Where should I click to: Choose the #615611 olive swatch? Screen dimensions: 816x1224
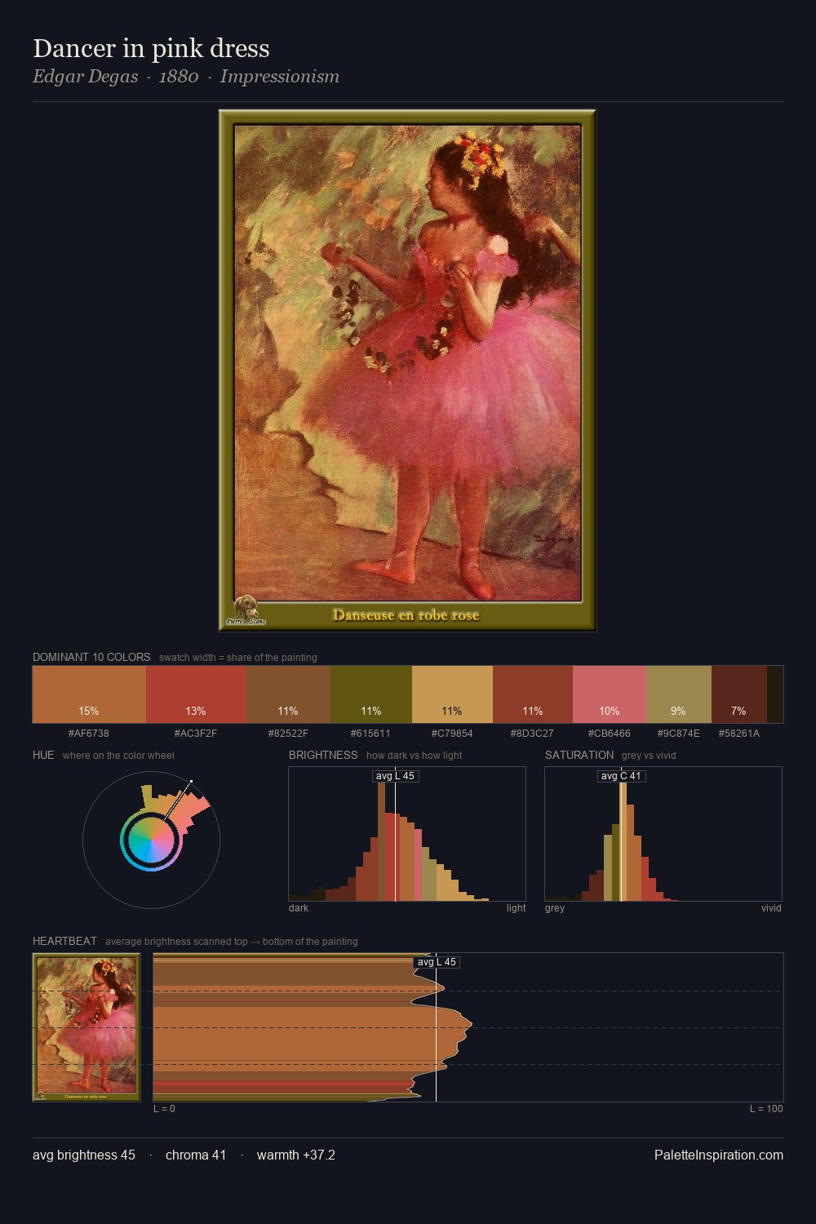coord(371,694)
